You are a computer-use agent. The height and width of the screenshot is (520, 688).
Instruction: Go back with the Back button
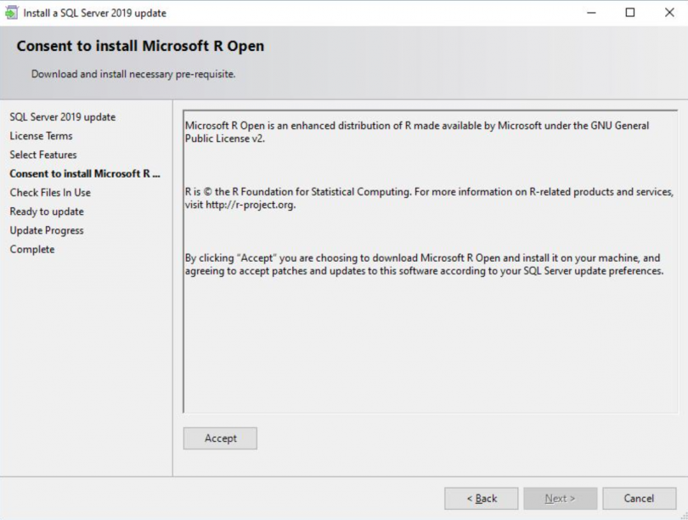click(x=482, y=499)
